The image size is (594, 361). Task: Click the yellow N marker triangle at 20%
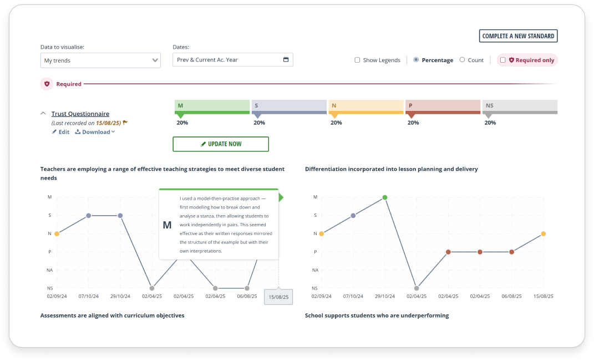pos(334,116)
